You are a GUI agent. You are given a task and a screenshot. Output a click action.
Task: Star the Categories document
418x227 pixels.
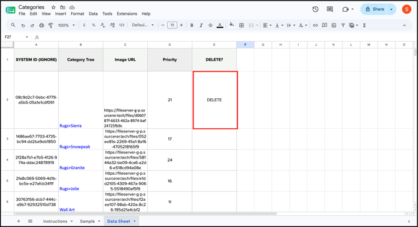[x=53, y=7]
